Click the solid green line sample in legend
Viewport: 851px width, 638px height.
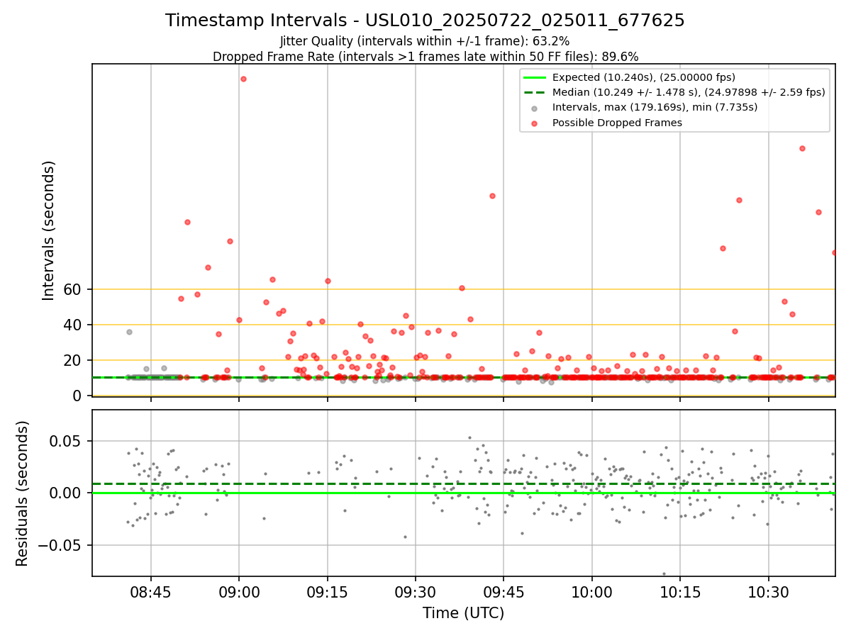pyautogui.click(x=535, y=77)
